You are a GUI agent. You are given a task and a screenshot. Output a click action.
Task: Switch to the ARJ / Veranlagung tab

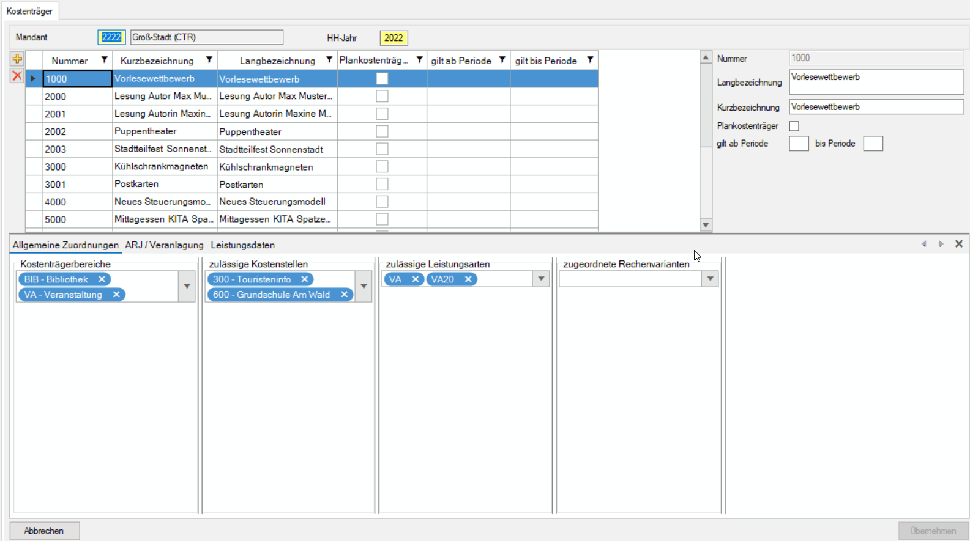pos(164,245)
